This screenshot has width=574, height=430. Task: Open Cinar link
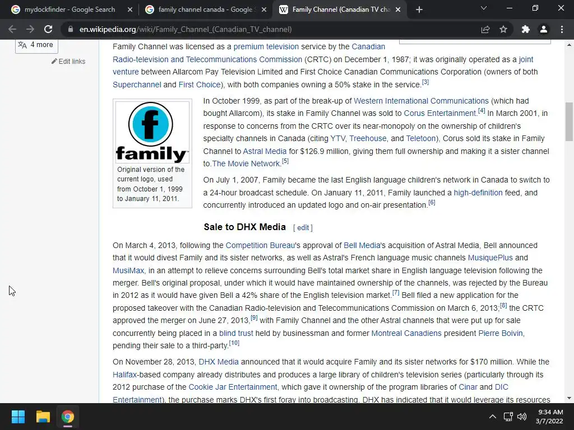point(468,387)
